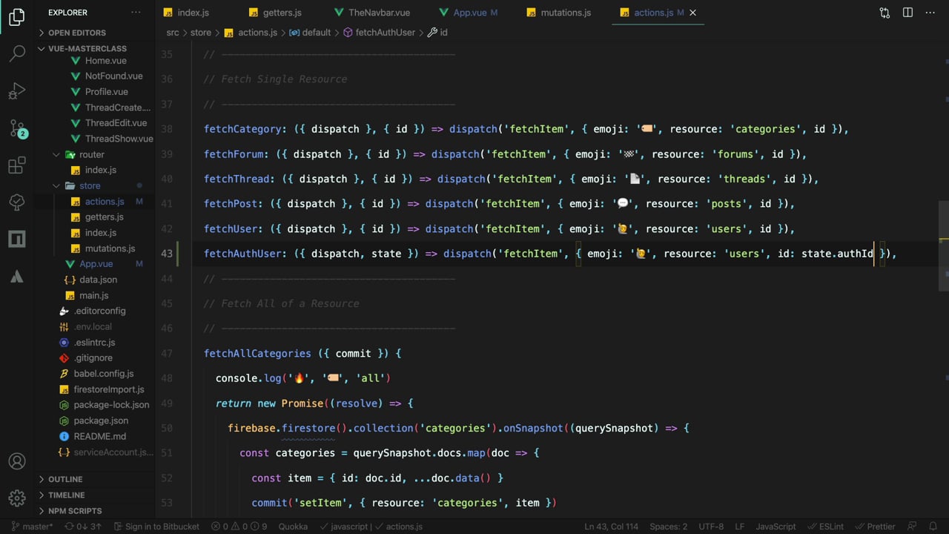Switch to the mutations.js tab
Screen dimensions: 949x534
566,13
